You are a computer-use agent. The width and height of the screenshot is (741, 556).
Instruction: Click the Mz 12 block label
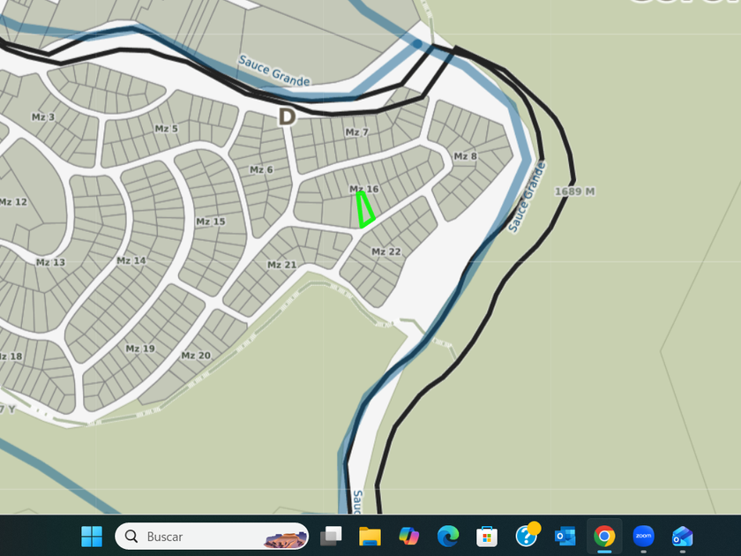pos(13,202)
